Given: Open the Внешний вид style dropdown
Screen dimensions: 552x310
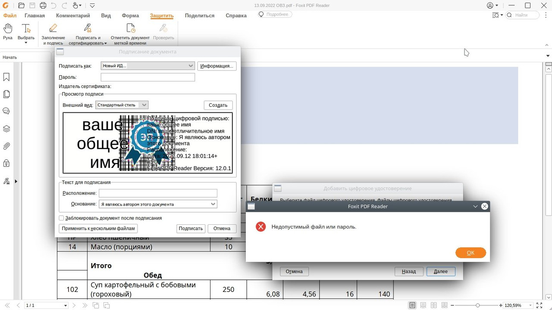Looking at the screenshot, I should (122, 105).
